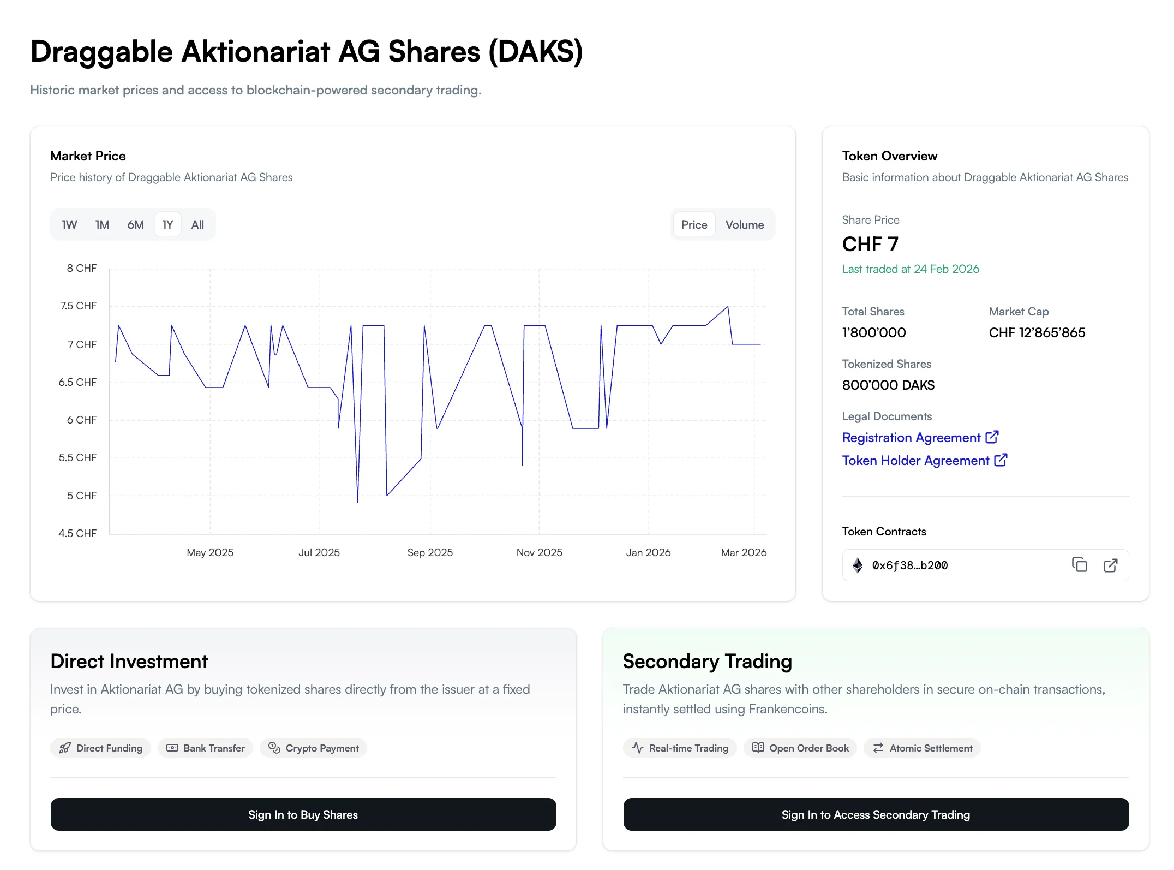Image resolution: width=1174 pixels, height=870 pixels.
Task: Click the arrows icon on Atomic Settlement badge
Action: 878,748
